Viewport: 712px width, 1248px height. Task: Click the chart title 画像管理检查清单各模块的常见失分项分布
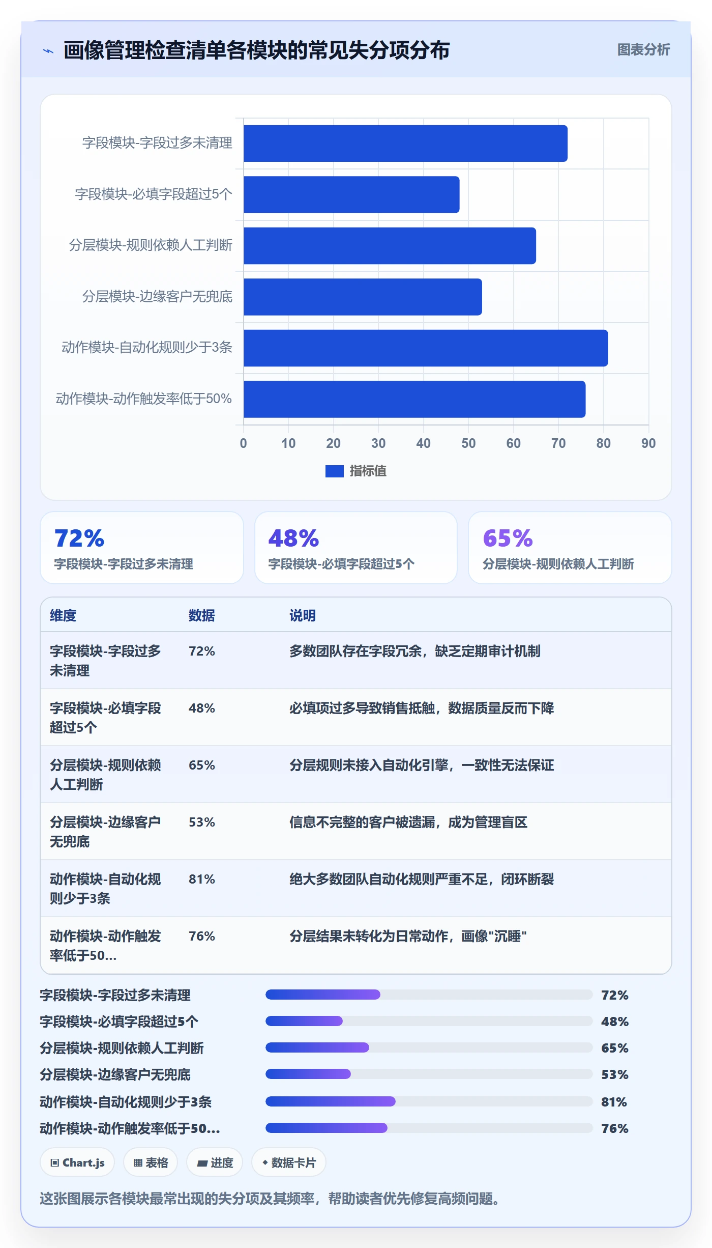(x=257, y=50)
